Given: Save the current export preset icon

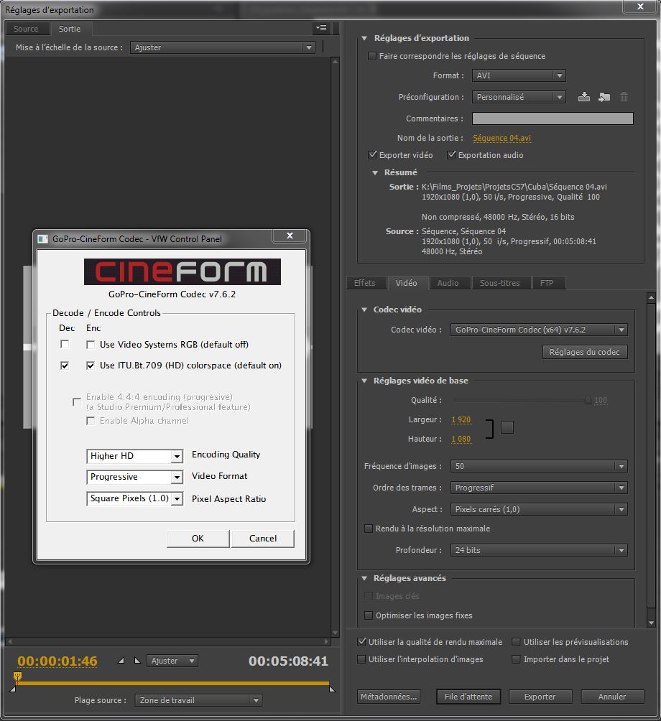Looking at the screenshot, I should tap(583, 96).
